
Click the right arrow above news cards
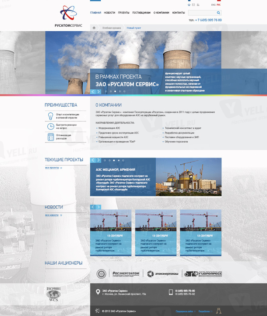pyautogui.click(x=99, y=207)
